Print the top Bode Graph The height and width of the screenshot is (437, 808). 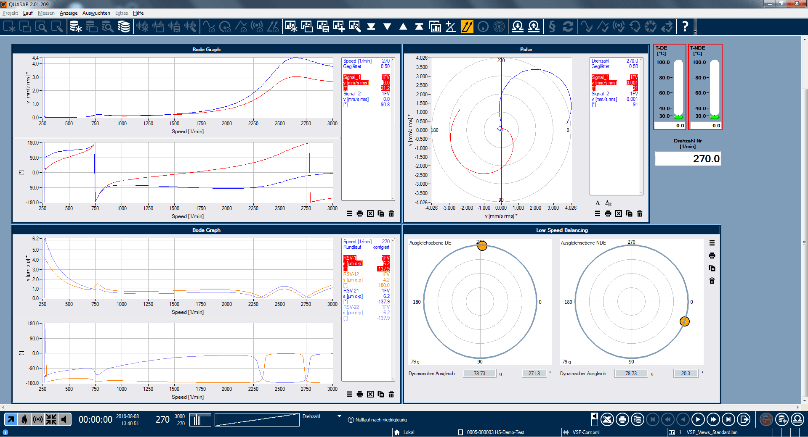tap(360, 213)
